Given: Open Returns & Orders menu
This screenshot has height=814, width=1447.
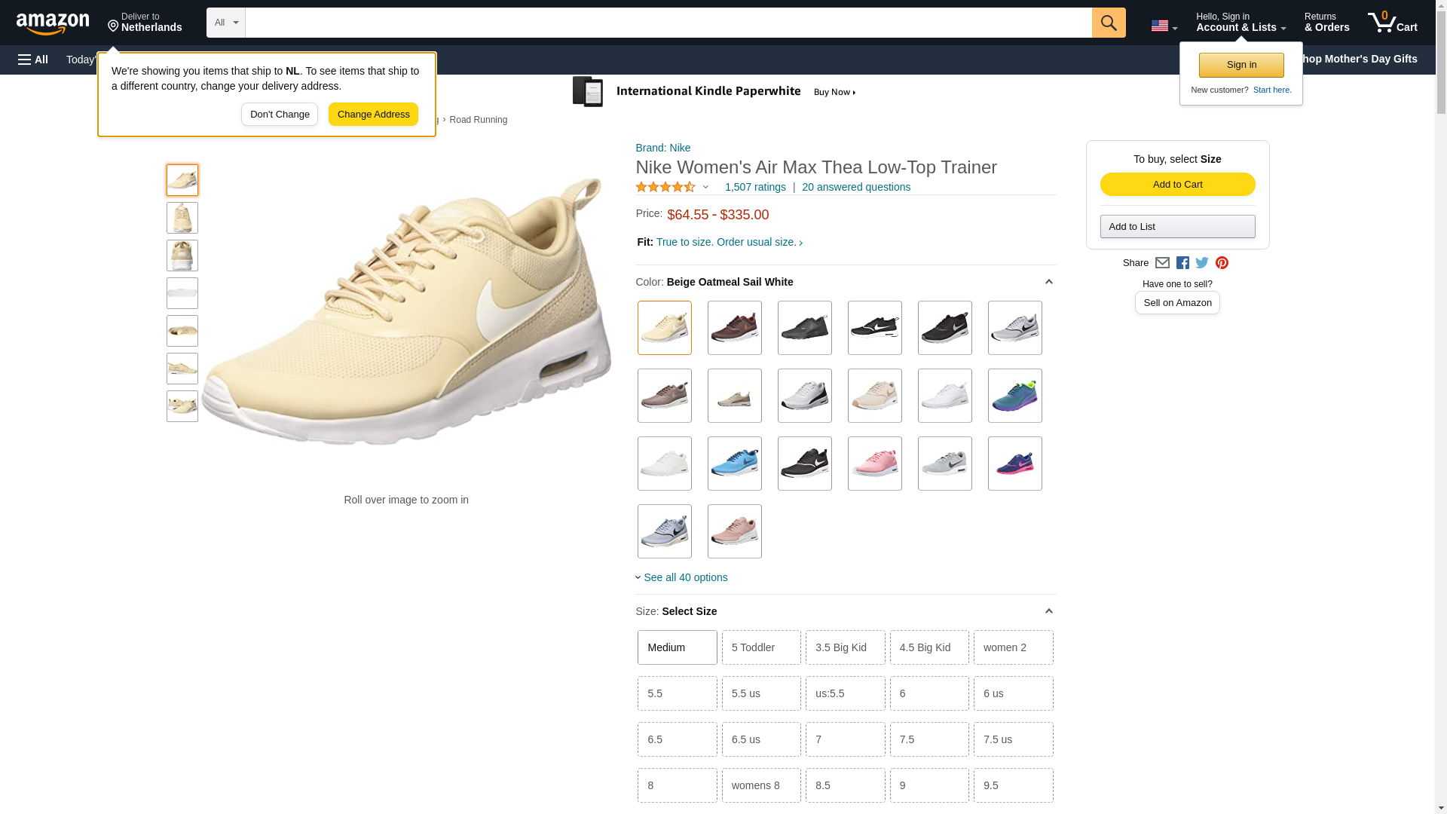Looking at the screenshot, I should click(x=1326, y=23).
